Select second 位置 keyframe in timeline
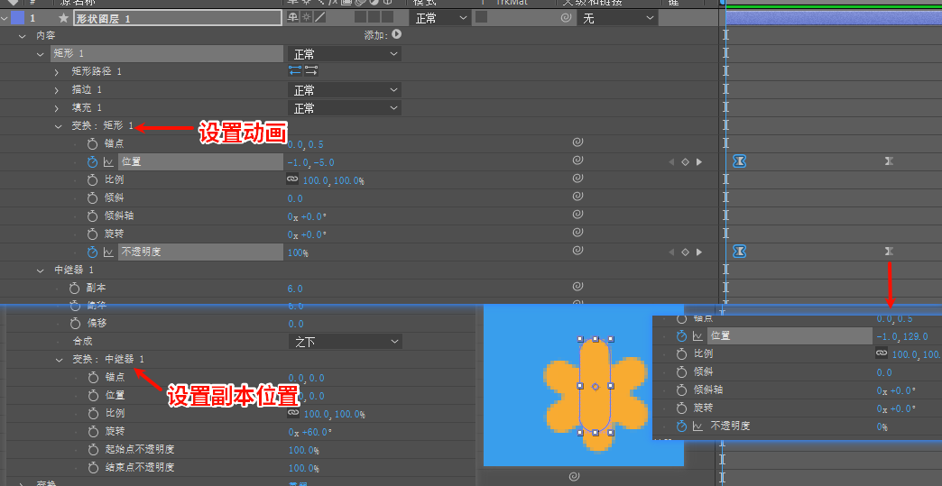Screen dimensions: 942x486 click(889, 160)
